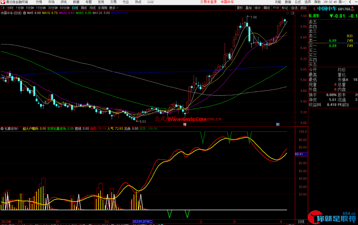Open the L1L2 menu
Screen dimensions: 358x225
click(151, 2)
